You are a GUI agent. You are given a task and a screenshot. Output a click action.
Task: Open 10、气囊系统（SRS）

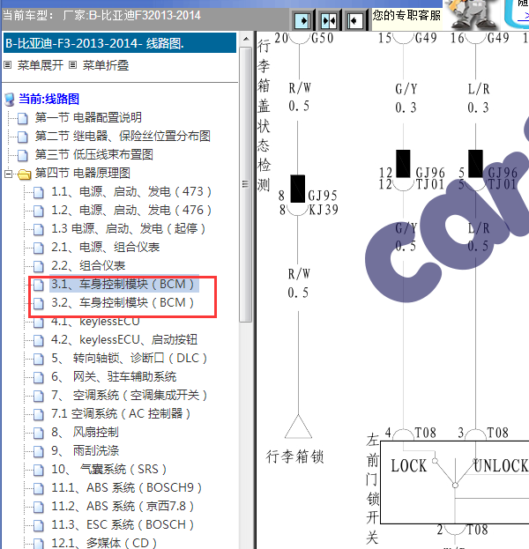point(109,470)
